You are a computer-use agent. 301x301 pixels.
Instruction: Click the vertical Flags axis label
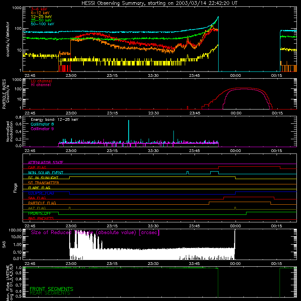pos(15,188)
